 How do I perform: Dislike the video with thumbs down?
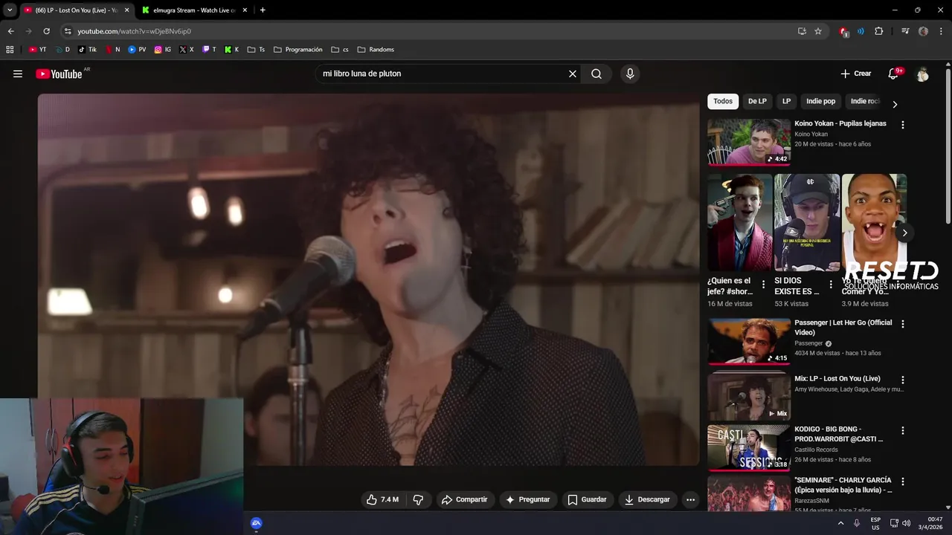[x=418, y=499]
